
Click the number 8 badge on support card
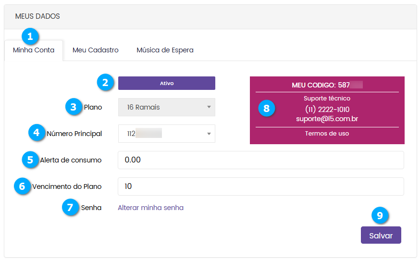point(267,108)
